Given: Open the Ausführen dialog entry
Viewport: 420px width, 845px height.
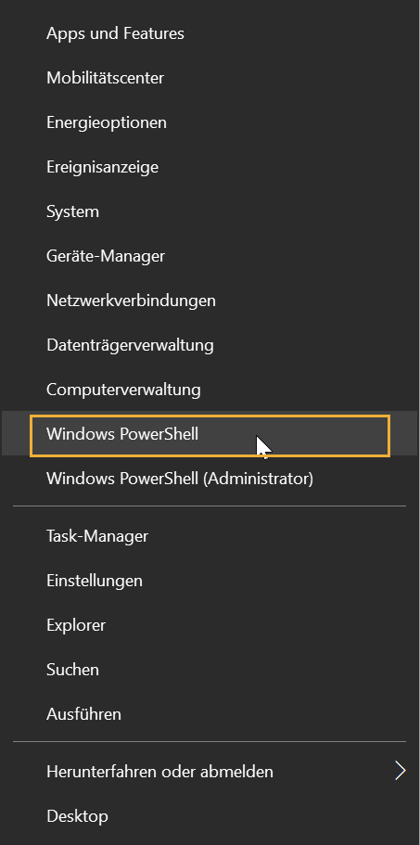Looking at the screenshot, I should [210, 714].
